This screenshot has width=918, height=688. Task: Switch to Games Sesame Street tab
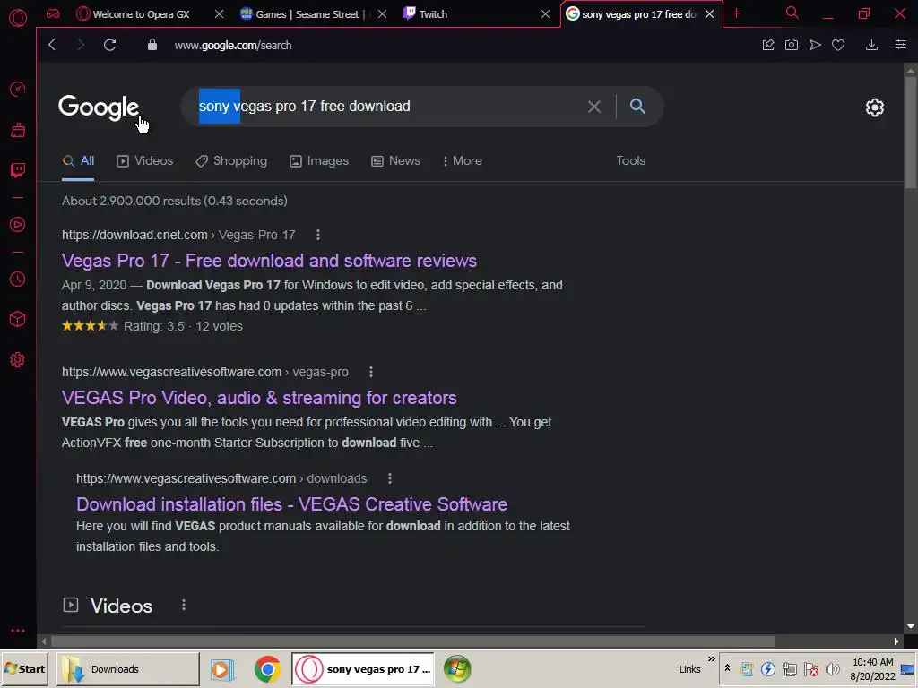307,14
